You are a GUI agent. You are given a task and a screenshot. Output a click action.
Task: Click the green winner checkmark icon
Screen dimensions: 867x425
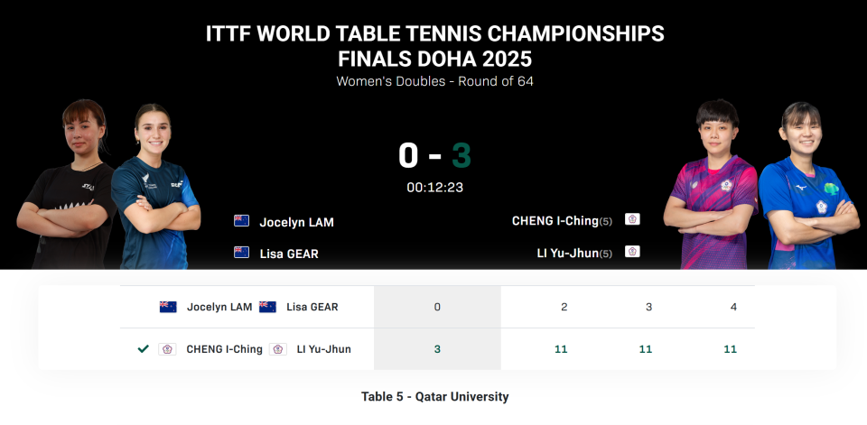[144, 348]
